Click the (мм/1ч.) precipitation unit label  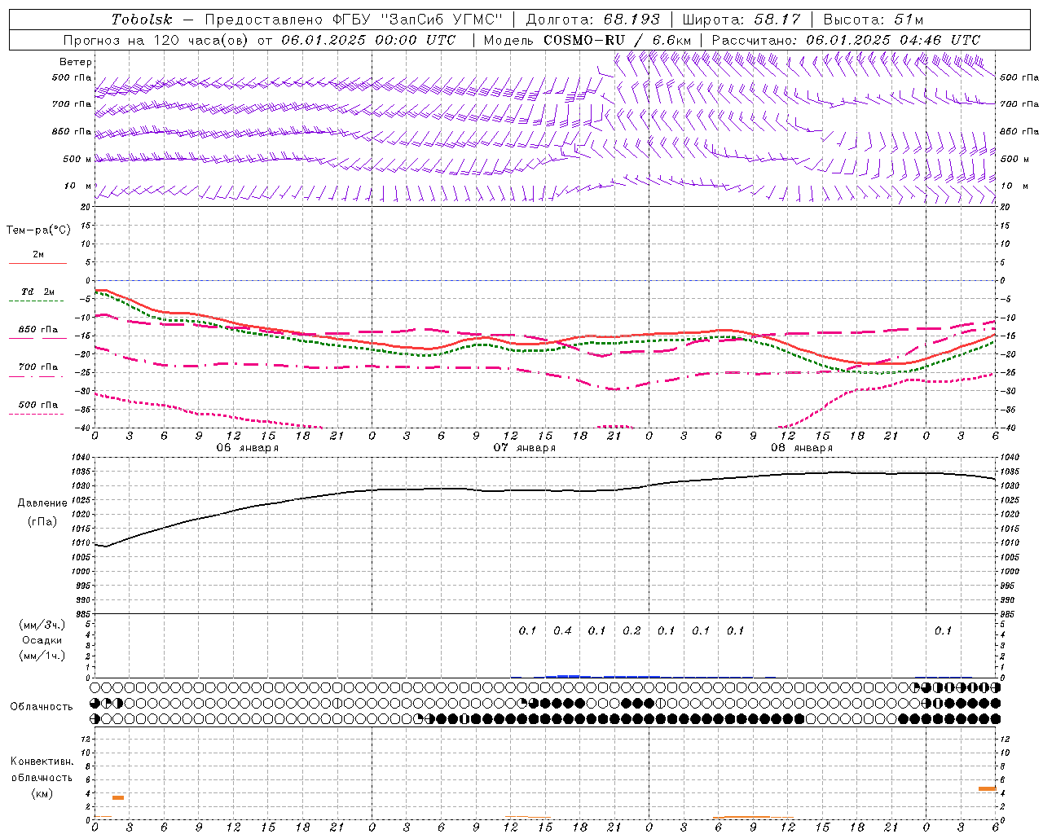[x=42, y=656]
